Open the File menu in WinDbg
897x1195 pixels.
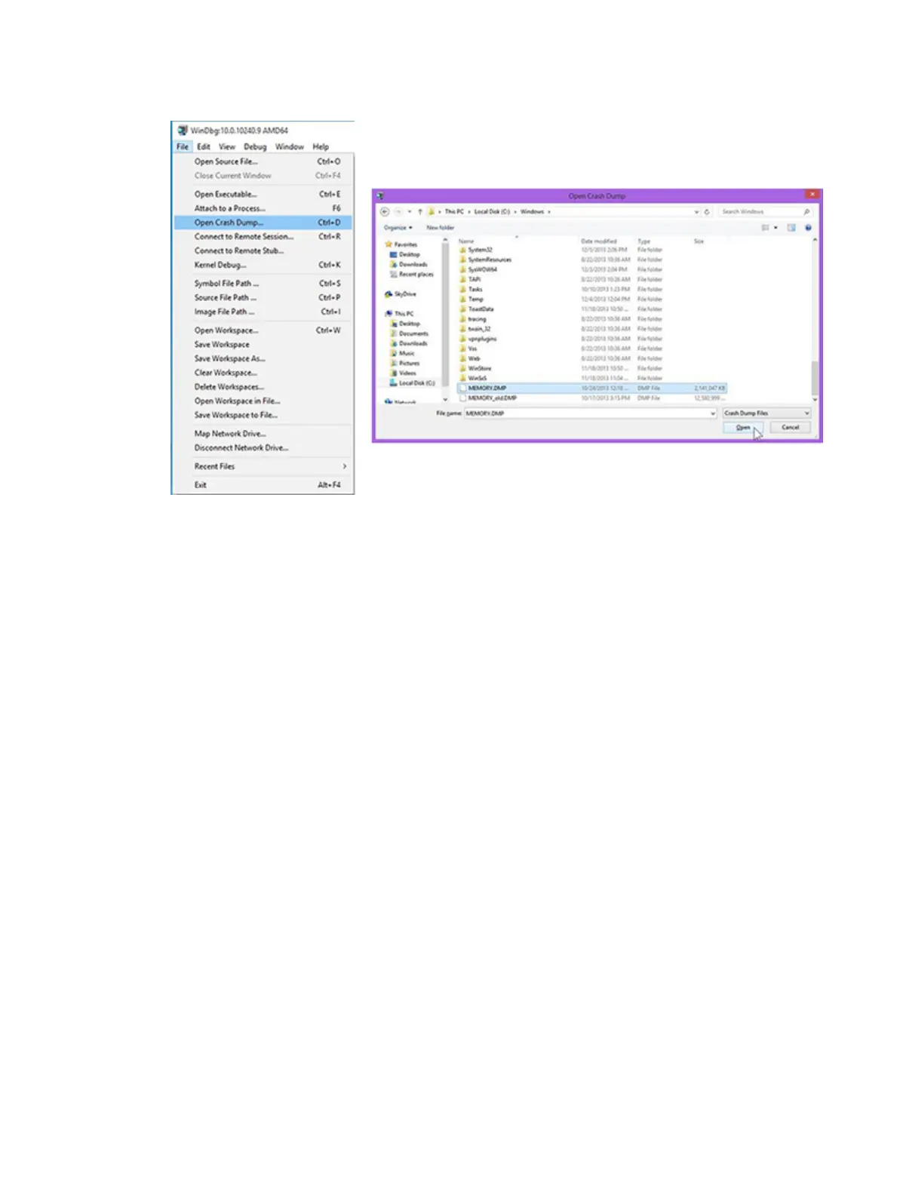coord(183,146)
